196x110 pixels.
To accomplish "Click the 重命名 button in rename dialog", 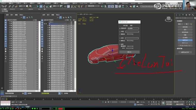I will (129, 52).
